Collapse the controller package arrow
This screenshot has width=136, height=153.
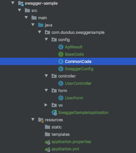(46, 76)
